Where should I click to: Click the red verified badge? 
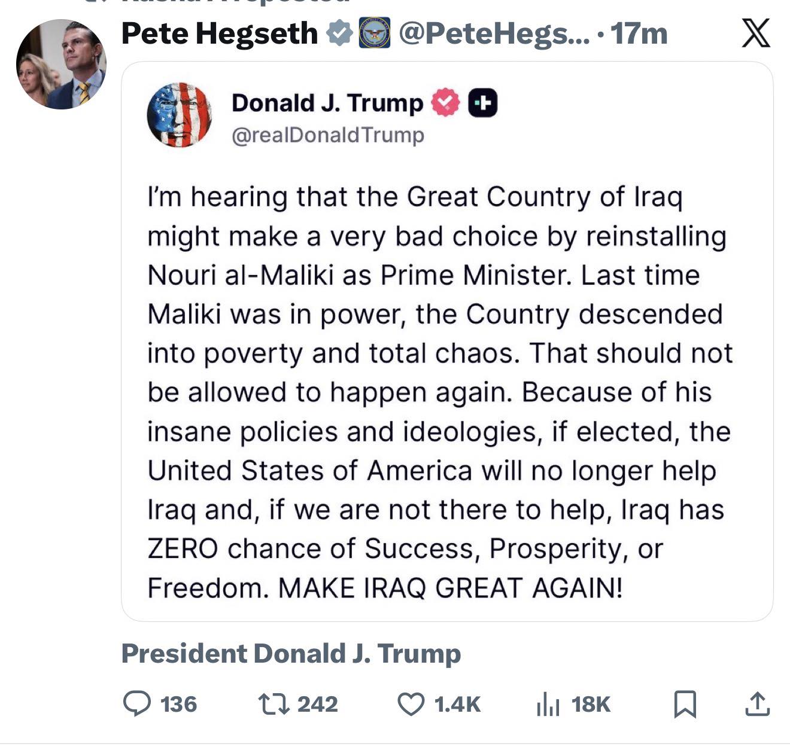445,103
